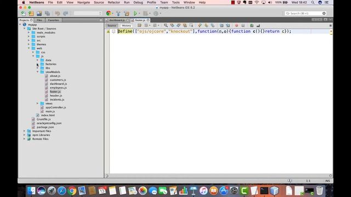Click the New File toolbar icon
The width and height of the screenshot is (351, 197).
pos(23,13)
